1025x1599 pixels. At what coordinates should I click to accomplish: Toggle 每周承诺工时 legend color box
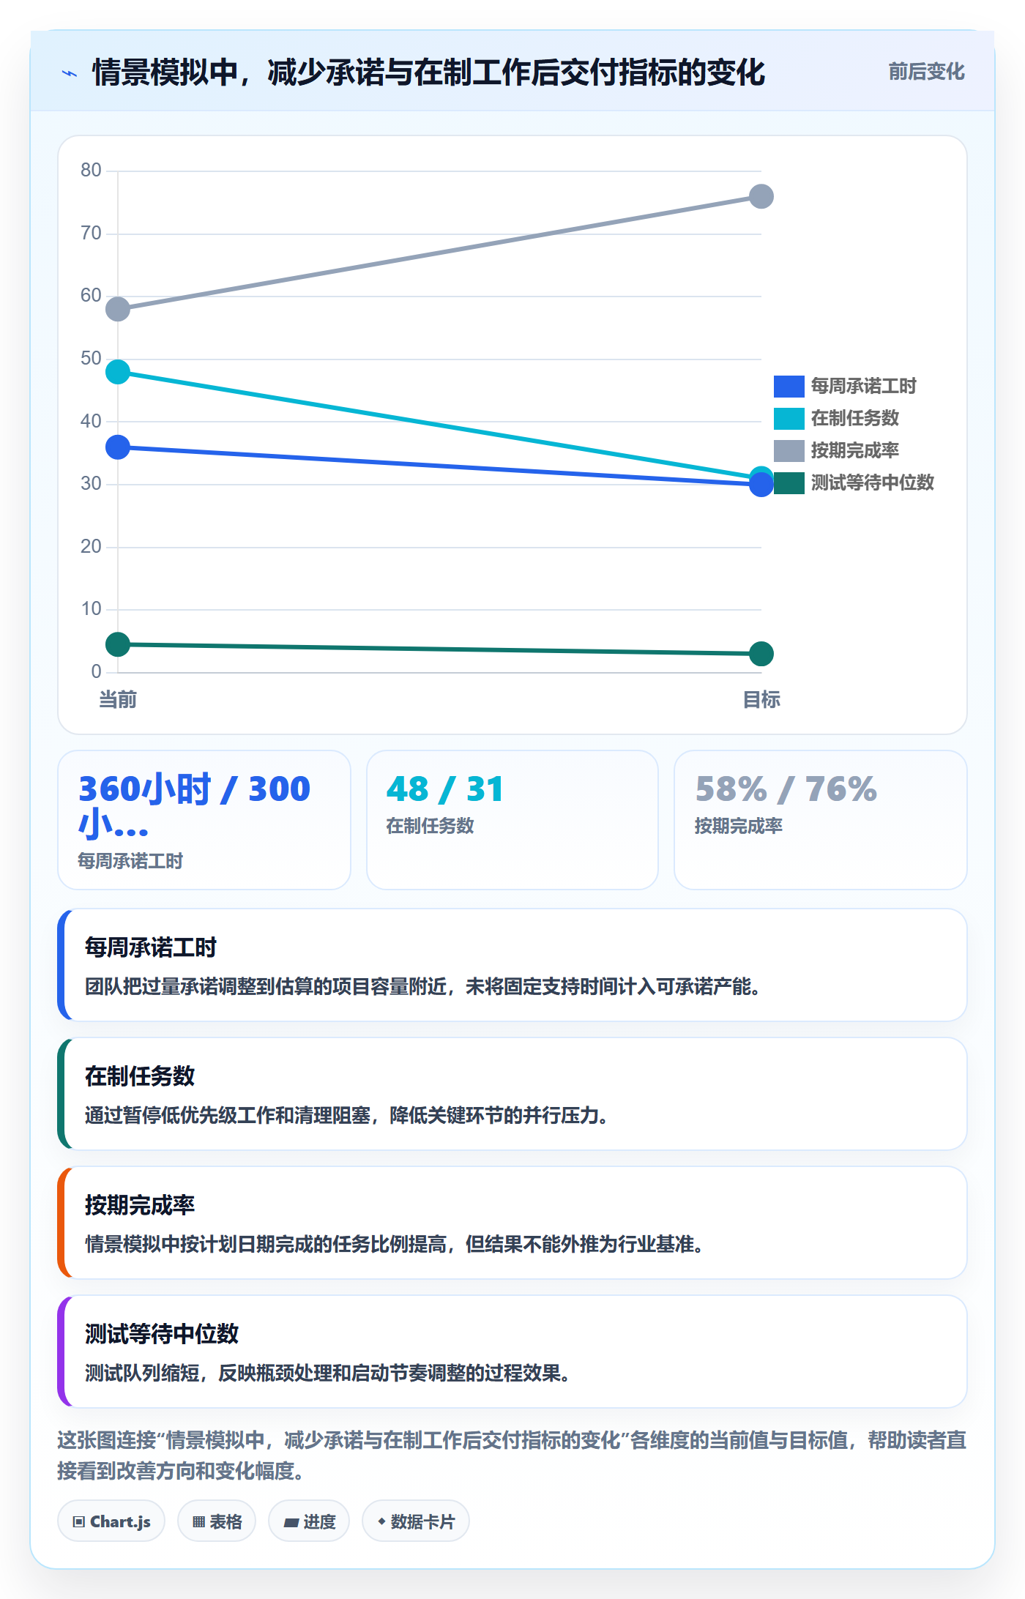pyautogui.click(x=789, y=386)
